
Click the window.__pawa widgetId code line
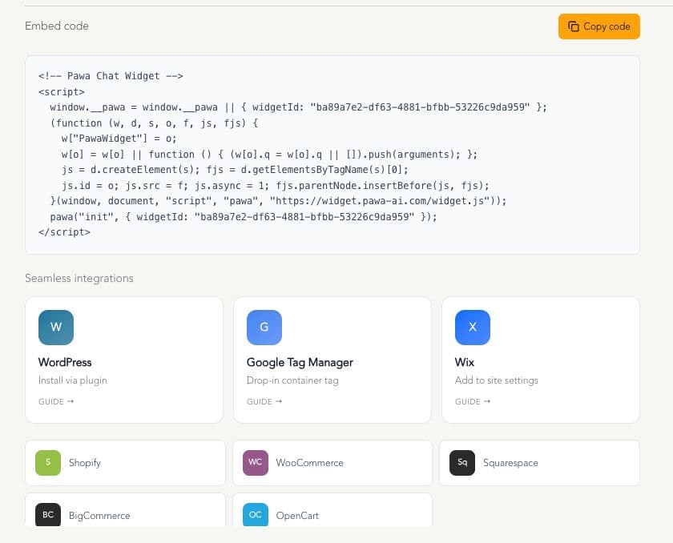pyautogui.click(x=298, y=107)
